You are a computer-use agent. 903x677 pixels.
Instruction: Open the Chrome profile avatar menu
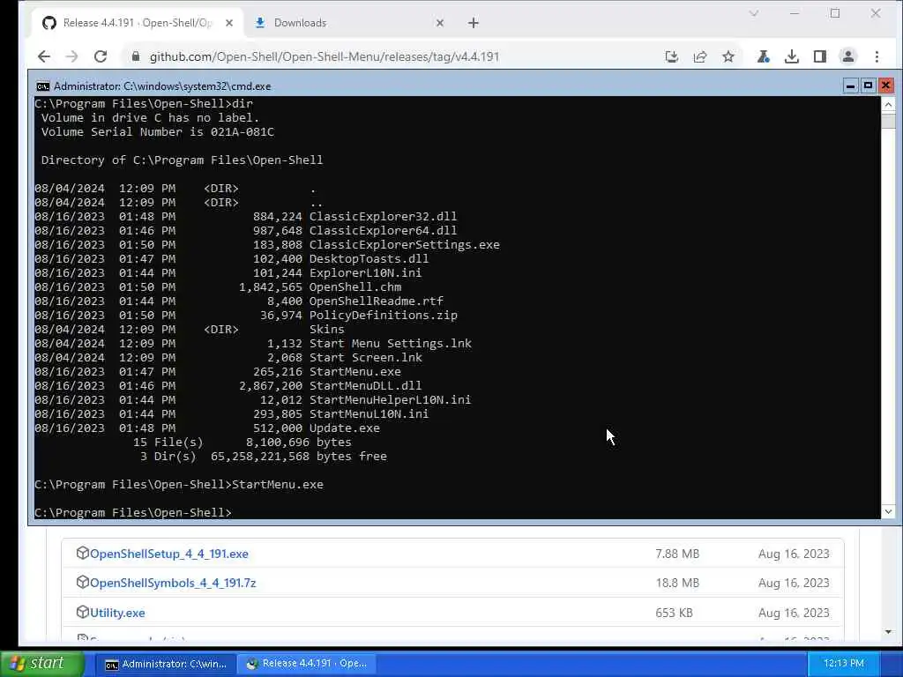click(848, 56)
